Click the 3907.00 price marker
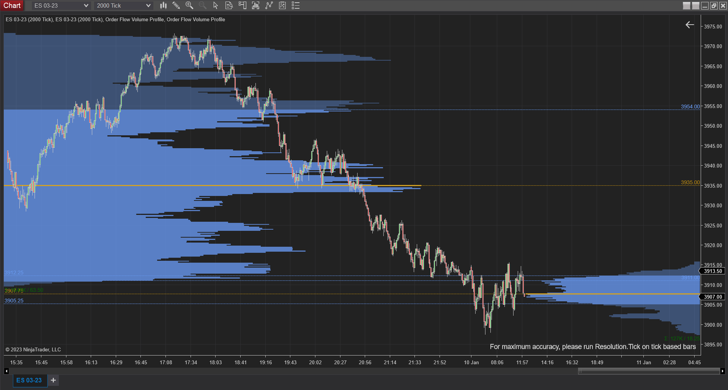 click(x=712, y=297)
